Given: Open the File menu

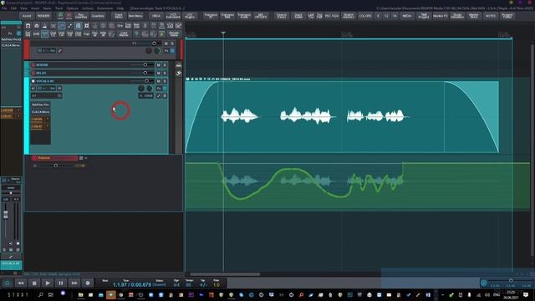Looking at the screenshot, I should 4,8.
